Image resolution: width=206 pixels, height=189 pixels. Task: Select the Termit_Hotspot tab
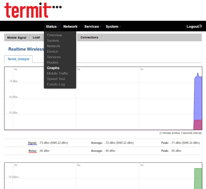pyautogui.click(x=18, y=59)
